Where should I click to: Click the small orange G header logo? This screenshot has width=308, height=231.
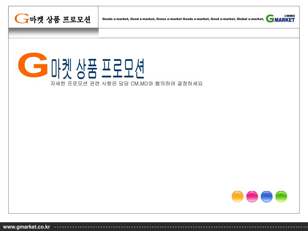pos(22,19)
